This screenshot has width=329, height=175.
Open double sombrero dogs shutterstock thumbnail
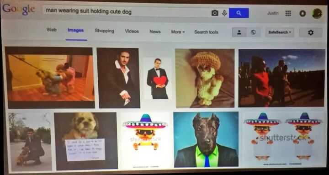tap(283, 139)
